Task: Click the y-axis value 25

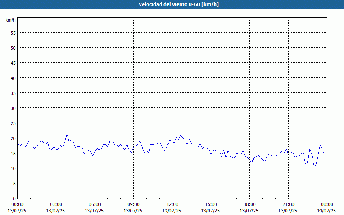Action: pyautogui.click(x=13, y=123)
